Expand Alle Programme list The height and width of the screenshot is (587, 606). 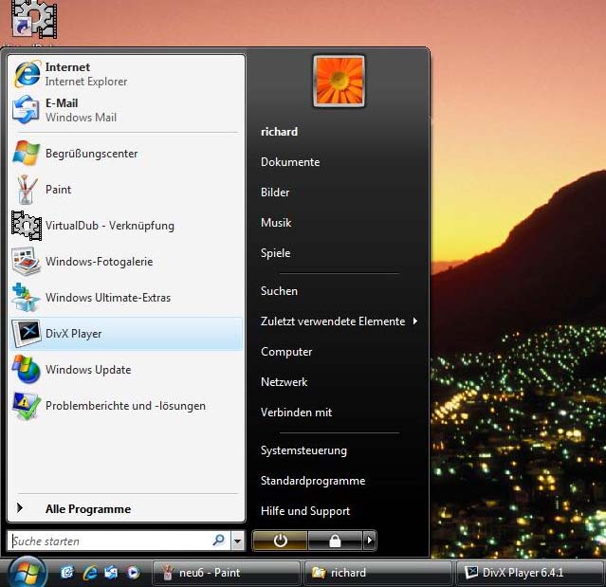tap(88, 509)
